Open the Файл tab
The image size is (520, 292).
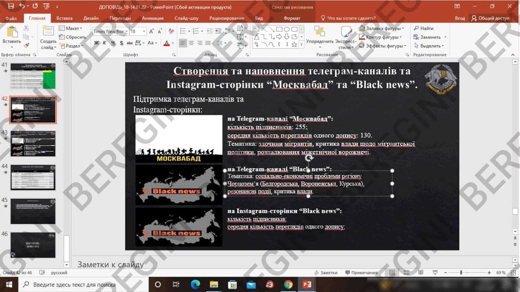tap(11, 18)
